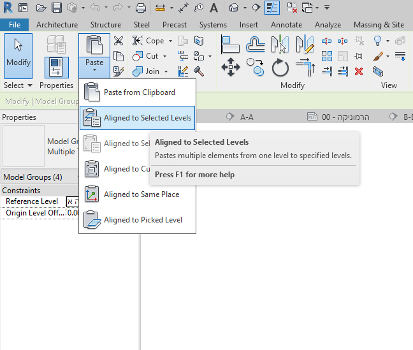413x350 pixels.
Task: Open the Model Groups (4) filter dropdown
Action: tap(40, 177)
